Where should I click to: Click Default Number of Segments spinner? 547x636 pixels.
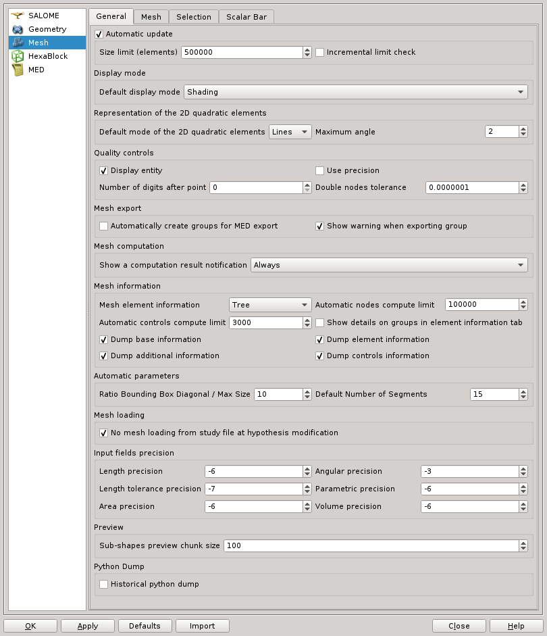point(523,394)
